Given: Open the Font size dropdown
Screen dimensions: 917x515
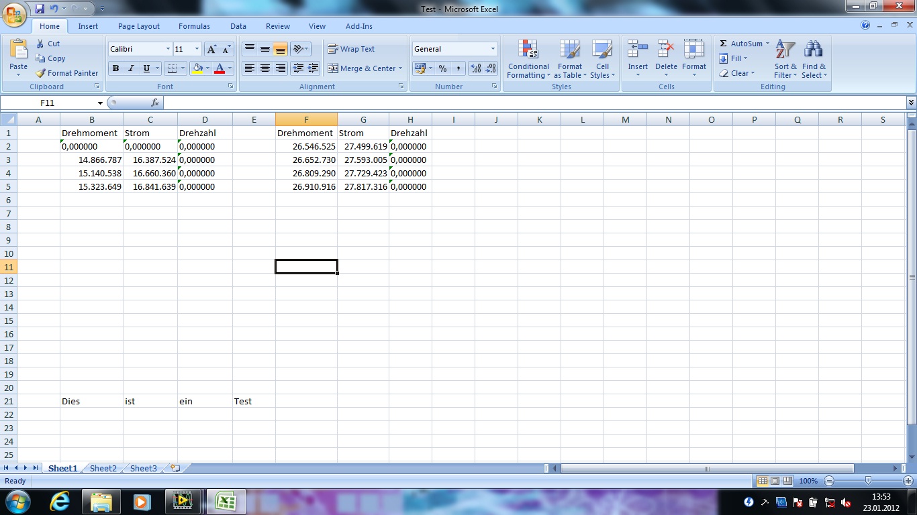Looking at the screenshot, I should point(197,49).
